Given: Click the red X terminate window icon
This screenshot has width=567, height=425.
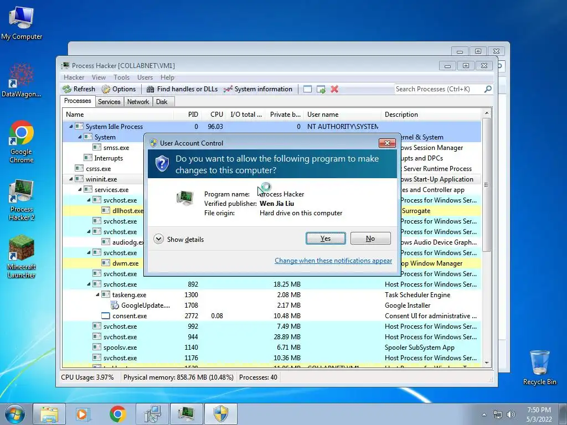Looking at the screenshot, I should (x=334, y=89).
